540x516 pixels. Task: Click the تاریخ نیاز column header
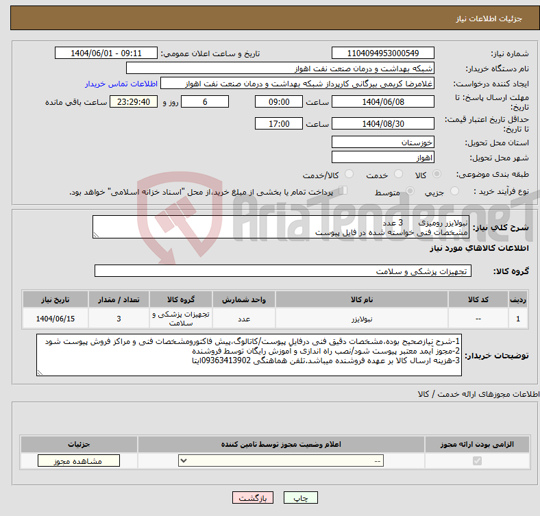(56, 299)
